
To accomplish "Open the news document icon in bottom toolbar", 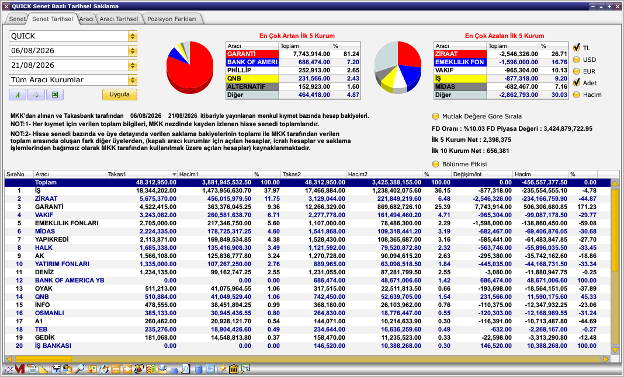I will [x=32, y=369].
